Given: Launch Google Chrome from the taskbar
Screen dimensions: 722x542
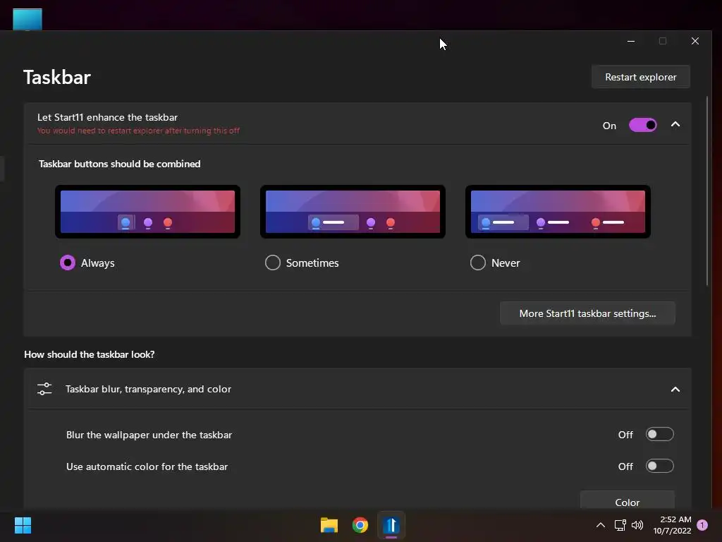Looking at the screenshot, I should [360, 525].
